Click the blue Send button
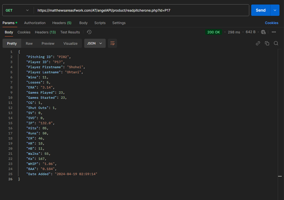The height and width of the screenshot is (200, 284). tap(261, 10)
